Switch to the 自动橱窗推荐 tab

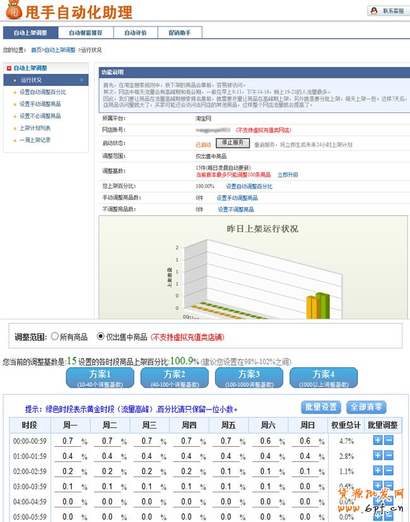86,33
